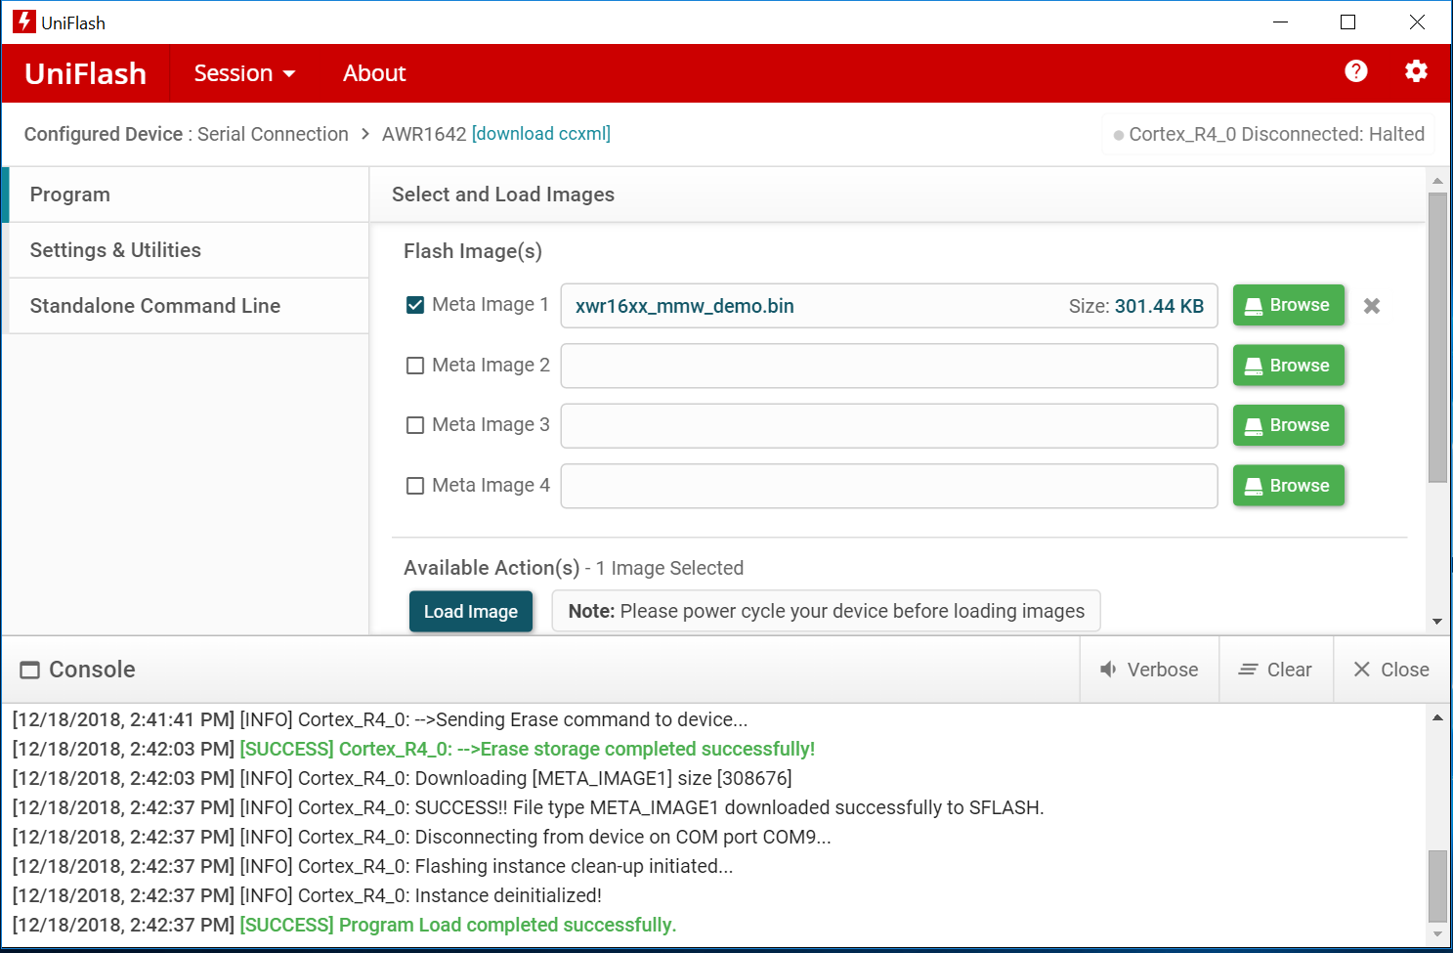Click AWR1642 device name in breadcrumb
The width and height of the screenshot is (1453, 953).
424,134
